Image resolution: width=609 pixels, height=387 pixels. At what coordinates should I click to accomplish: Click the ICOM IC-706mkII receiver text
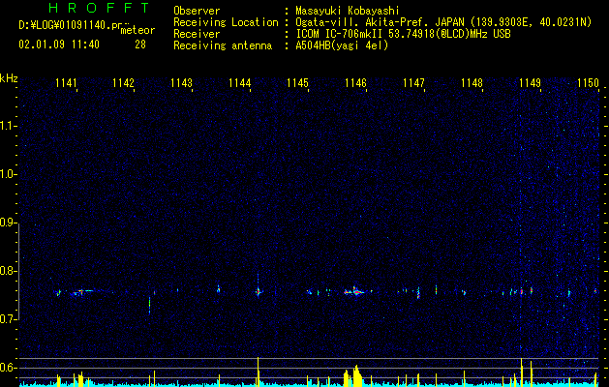click(403, 34)
